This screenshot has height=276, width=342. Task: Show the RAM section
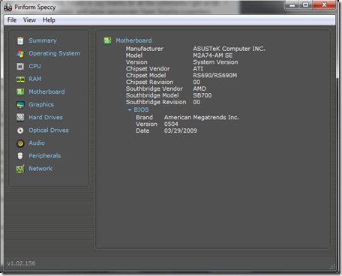tap(34, 79)
